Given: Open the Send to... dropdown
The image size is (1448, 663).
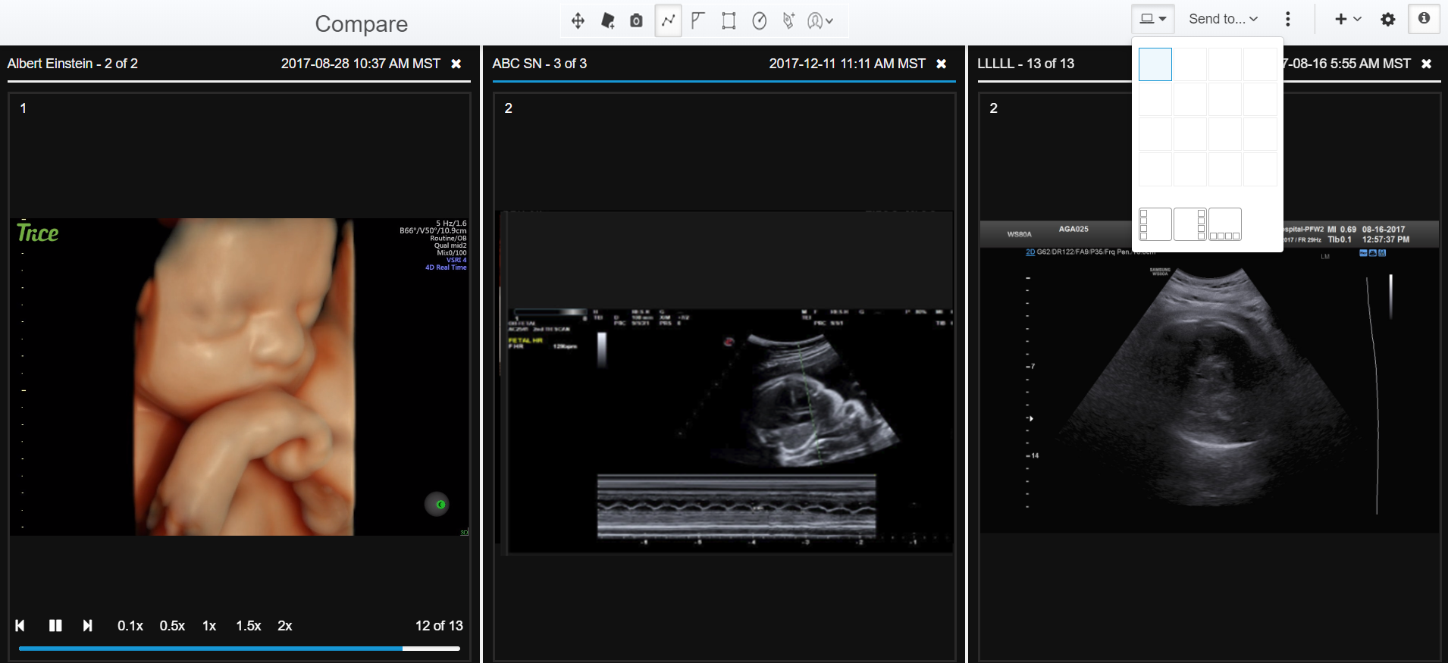Looking at the screenshot, I should tap(1223, 19).
